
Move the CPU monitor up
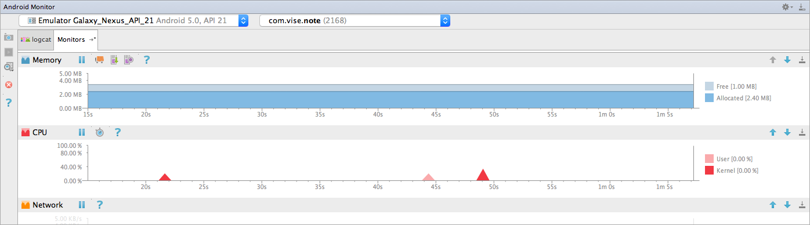773,132
